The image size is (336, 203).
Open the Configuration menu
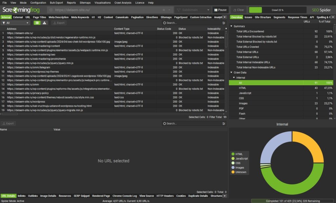[38, 3]
